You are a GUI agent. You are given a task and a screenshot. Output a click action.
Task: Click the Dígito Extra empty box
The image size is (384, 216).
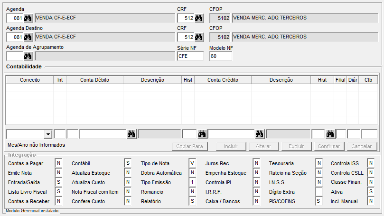coord(319,192)
